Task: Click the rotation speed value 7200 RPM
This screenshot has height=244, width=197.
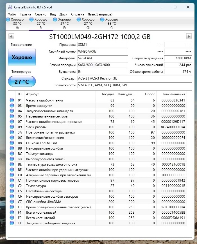Action: pyautogui.click(x=178, y=58)
